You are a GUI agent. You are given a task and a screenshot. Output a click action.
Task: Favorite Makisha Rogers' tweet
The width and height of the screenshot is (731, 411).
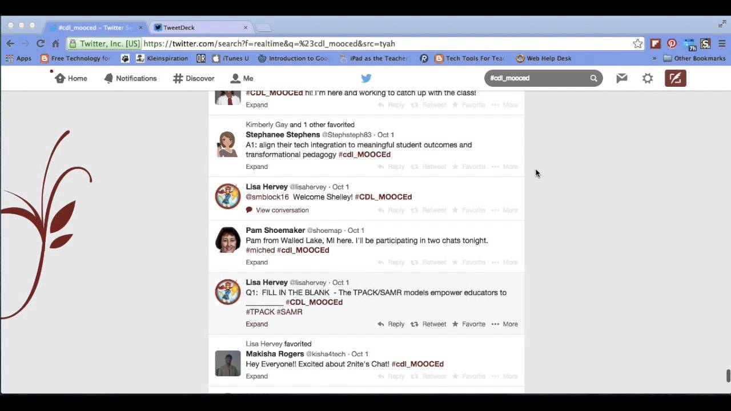coord(469,376)
